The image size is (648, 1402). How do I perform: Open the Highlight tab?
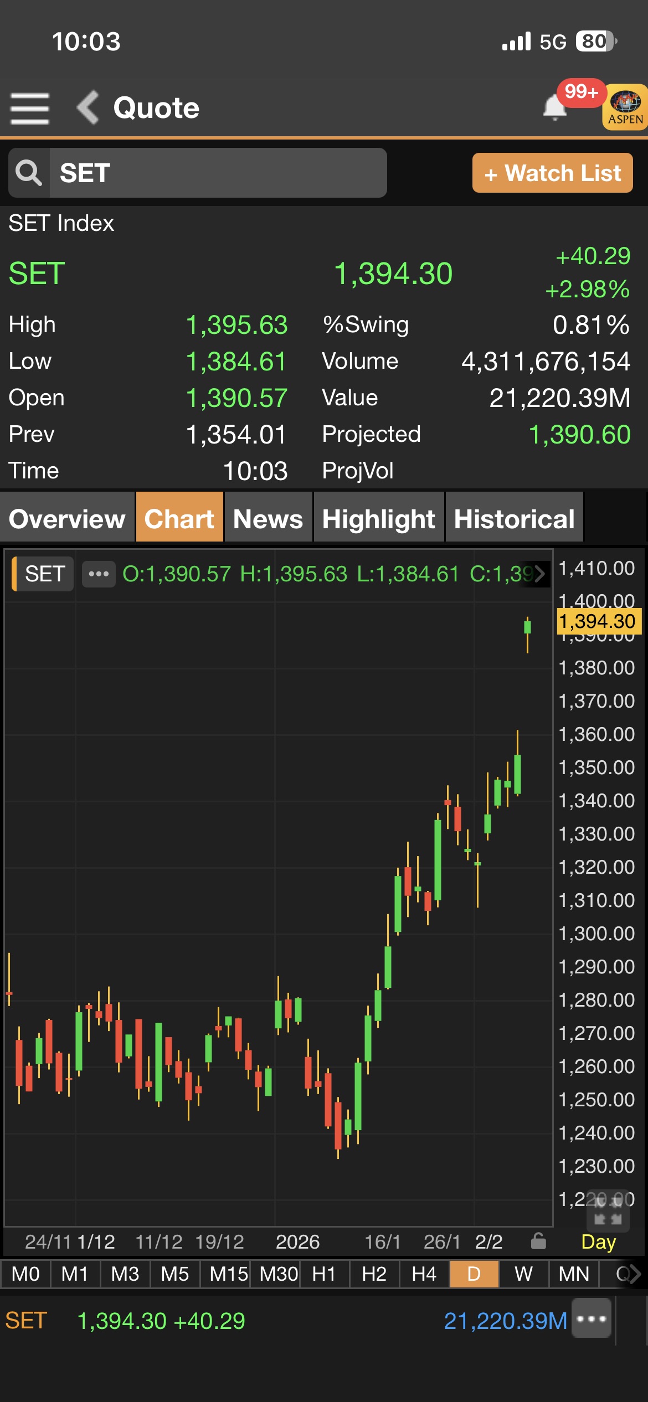coord(379,519)
